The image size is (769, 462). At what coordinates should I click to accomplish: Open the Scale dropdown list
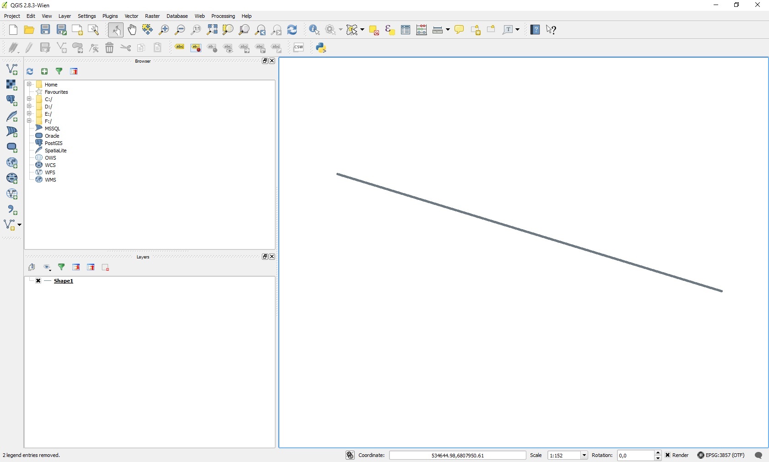(584, 455)
